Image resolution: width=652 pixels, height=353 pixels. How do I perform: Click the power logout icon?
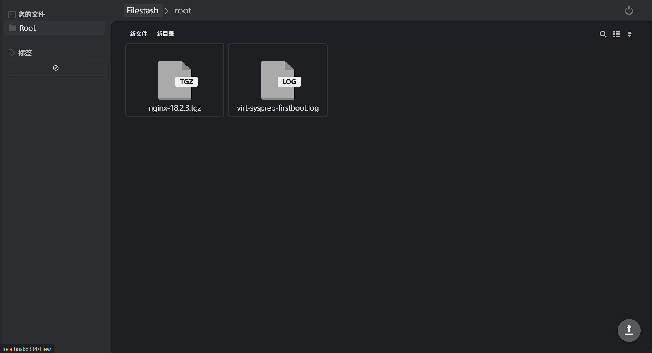pyautogui.click(x=629, y=11)
